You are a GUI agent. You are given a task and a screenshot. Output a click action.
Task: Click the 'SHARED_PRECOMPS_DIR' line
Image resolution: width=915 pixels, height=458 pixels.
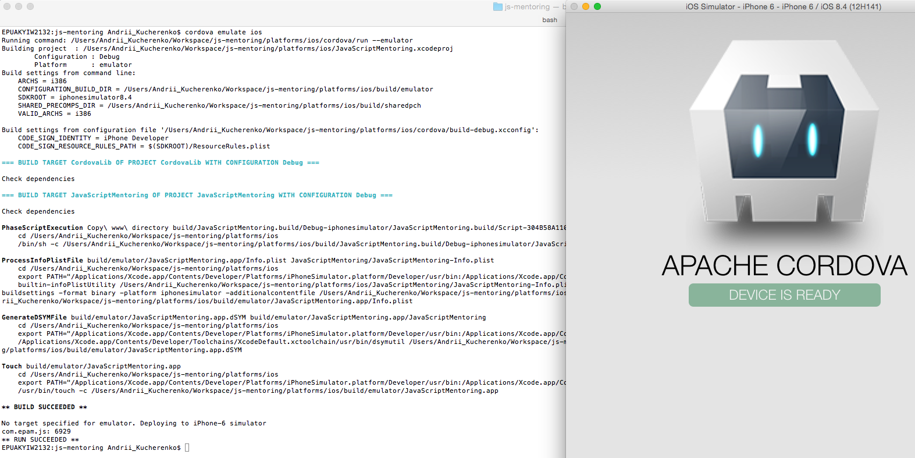[219, 105]
